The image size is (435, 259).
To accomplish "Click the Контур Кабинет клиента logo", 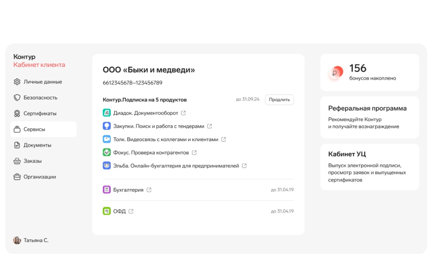I will [39, 60].
